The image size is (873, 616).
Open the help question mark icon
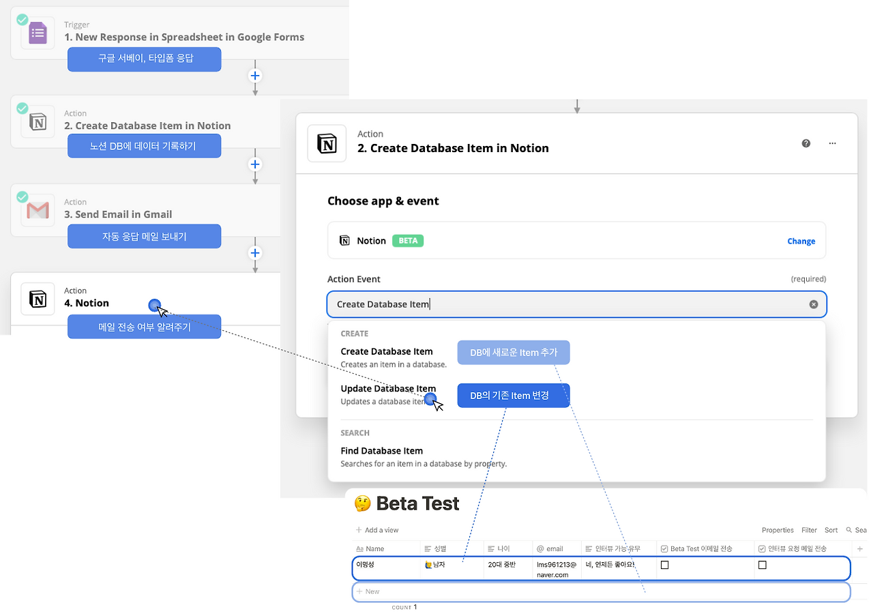[806, 143]
